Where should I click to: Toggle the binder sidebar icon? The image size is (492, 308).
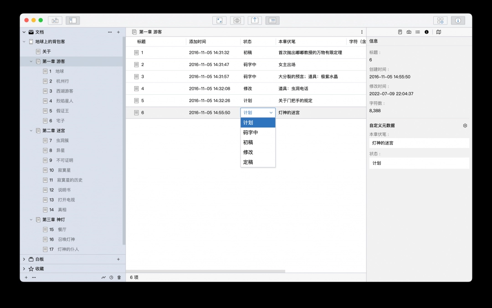click(x=72, y=20)
